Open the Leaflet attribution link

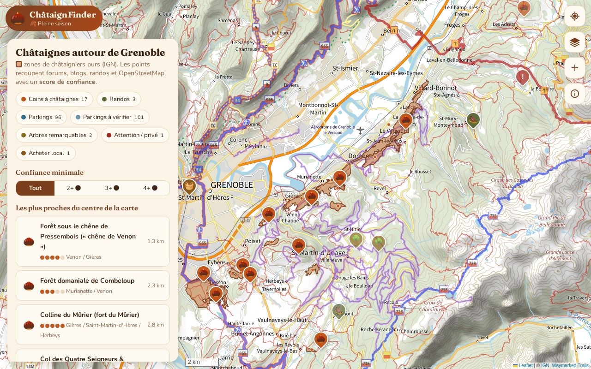tap(523, 365)
